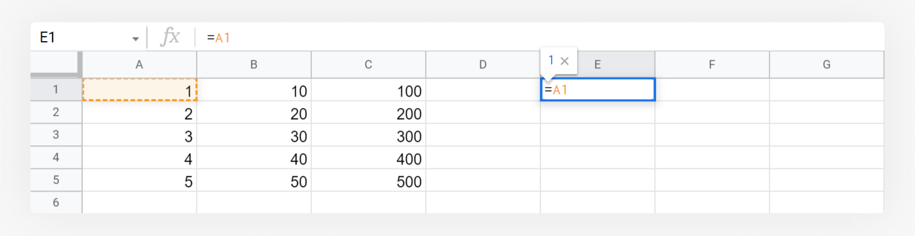Select column C header

click(368, 65)
